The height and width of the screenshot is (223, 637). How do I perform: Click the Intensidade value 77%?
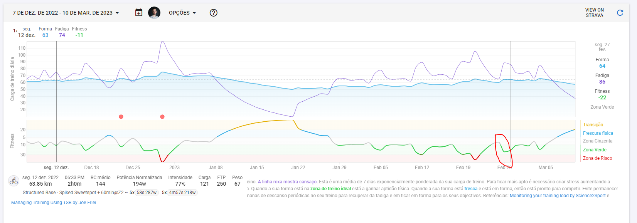[x=180, y=184]
